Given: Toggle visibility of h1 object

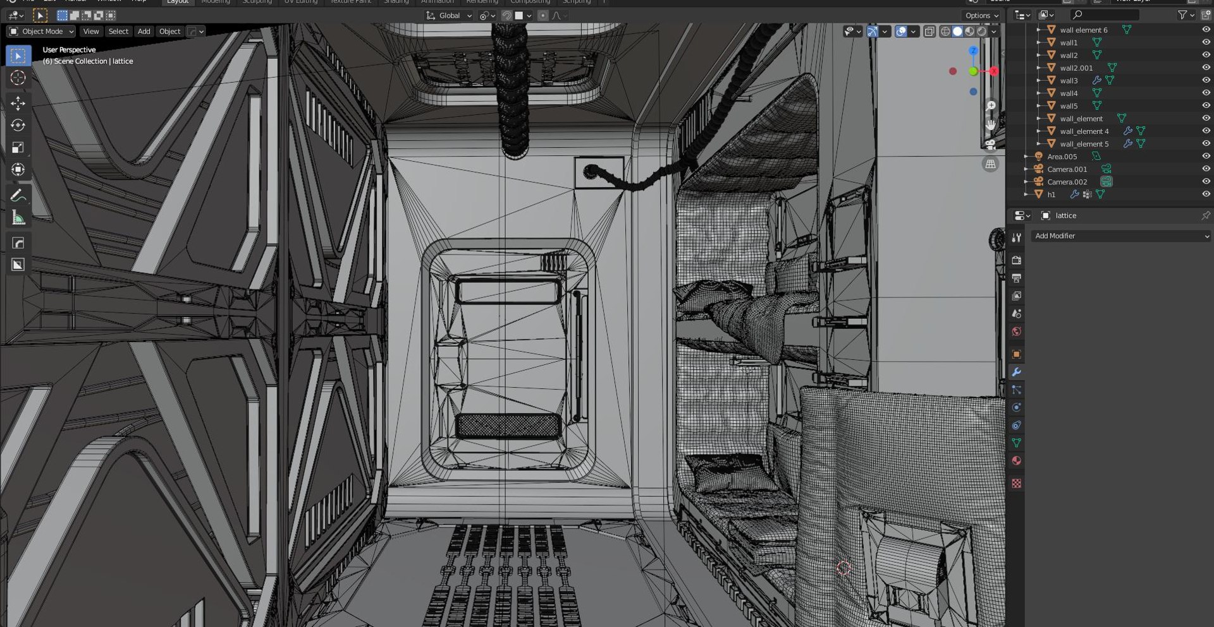Looking at the screenshot, I should [x=1205, y=194].
